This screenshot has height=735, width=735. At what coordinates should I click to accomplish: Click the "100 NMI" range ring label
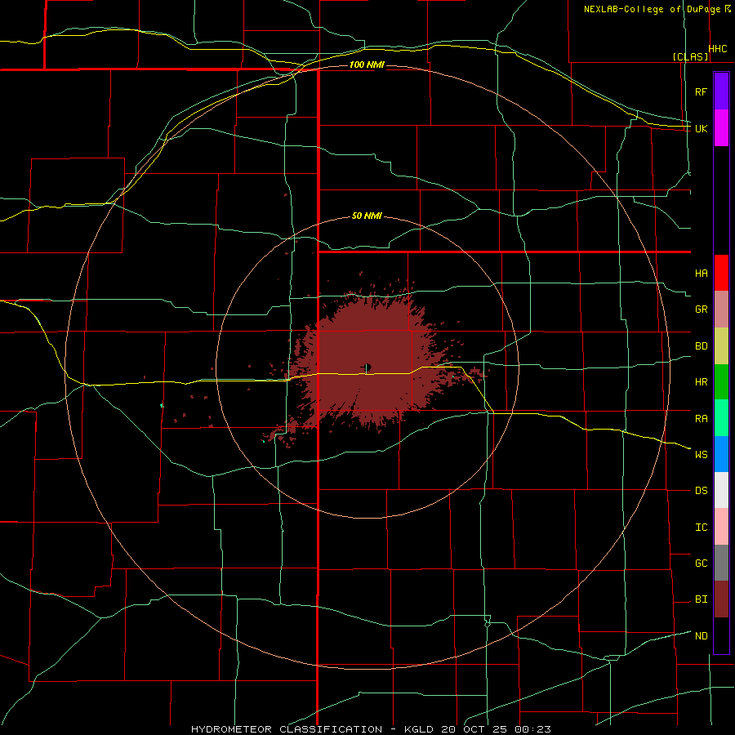367,65
